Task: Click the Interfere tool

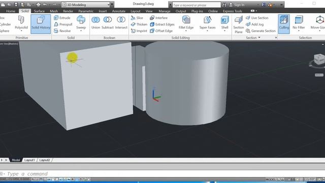Action: click(158, 18)
